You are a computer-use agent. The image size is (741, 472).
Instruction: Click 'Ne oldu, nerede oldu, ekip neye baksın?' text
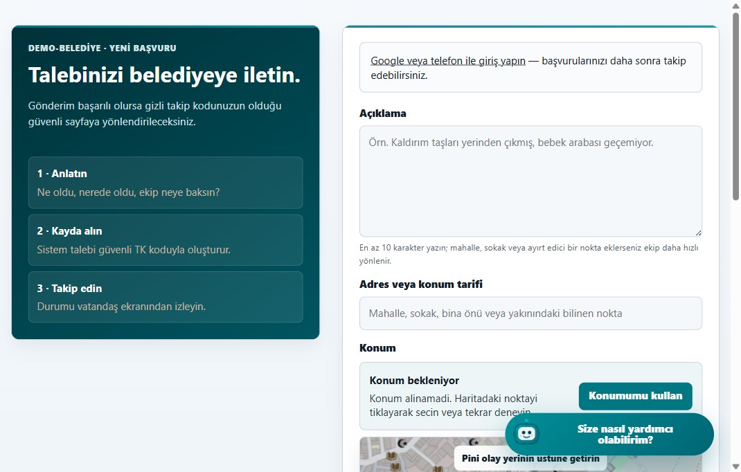(x=129, y=192)
